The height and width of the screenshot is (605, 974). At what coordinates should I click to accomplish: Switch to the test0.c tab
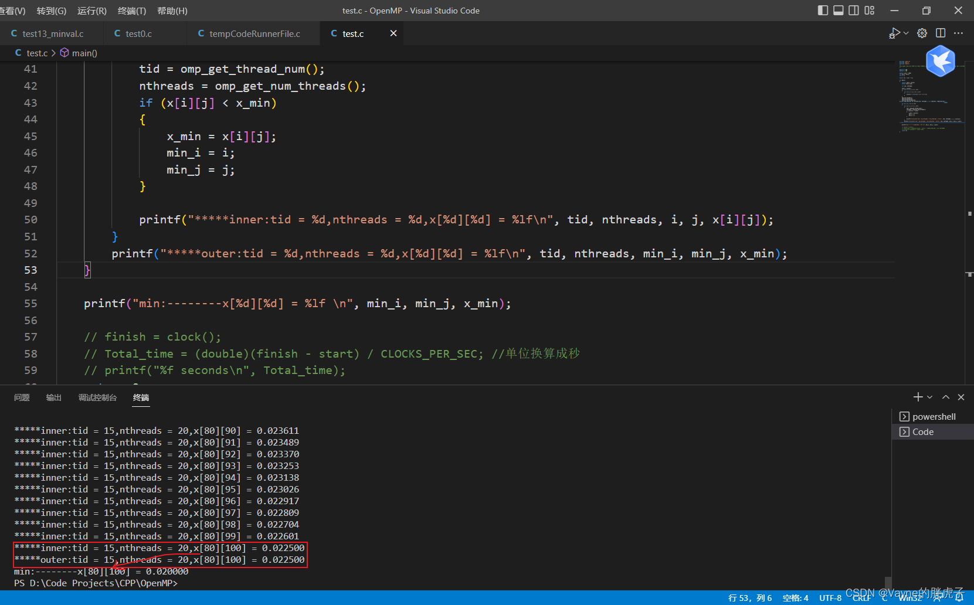point(145,33)
